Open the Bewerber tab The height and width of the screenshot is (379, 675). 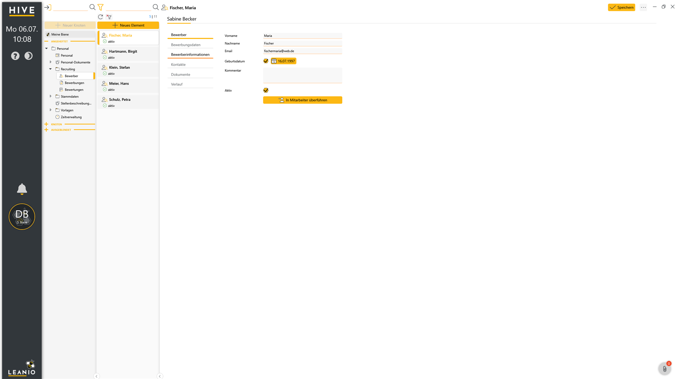(190, 35)
